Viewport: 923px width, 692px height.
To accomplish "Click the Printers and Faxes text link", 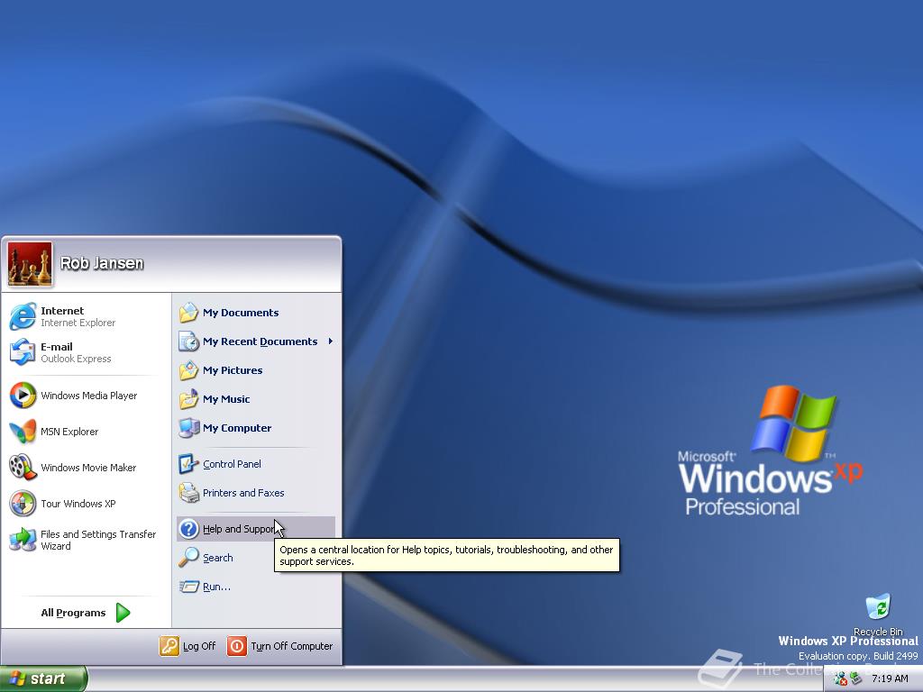I will point(243,493).
